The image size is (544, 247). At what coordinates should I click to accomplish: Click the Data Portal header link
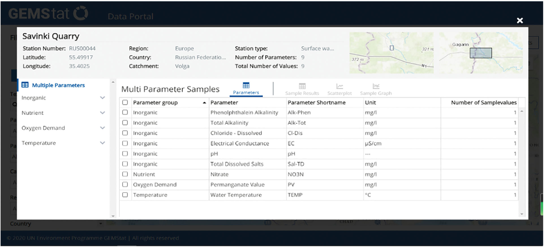tap(130, 16)
